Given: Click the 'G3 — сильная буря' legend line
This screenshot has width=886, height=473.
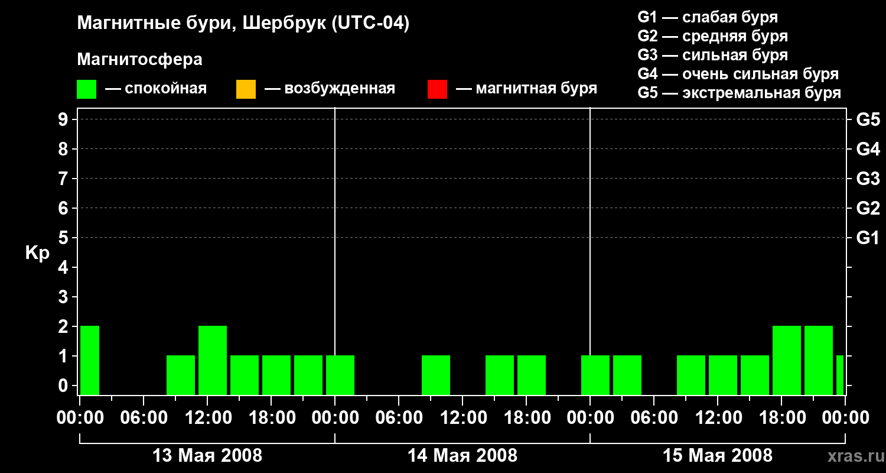Looking at the screenshot, I should tap(712, 55).
